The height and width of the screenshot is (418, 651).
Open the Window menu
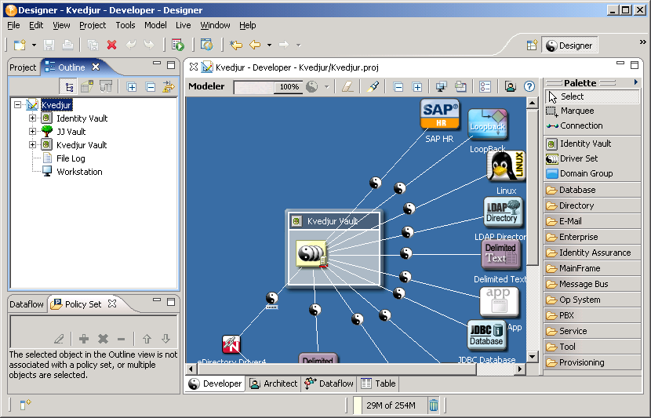click(x=215, y=25)
